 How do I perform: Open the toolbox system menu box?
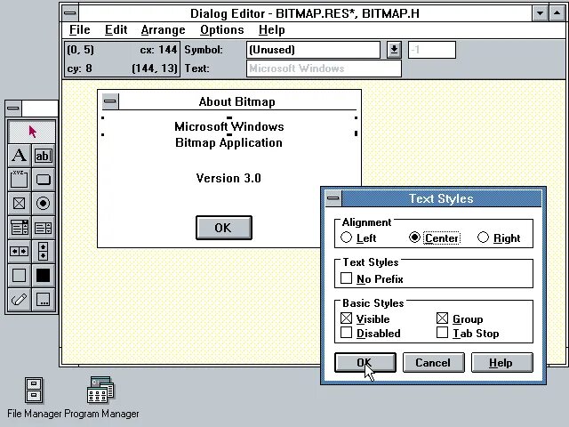tap(13, 109)
